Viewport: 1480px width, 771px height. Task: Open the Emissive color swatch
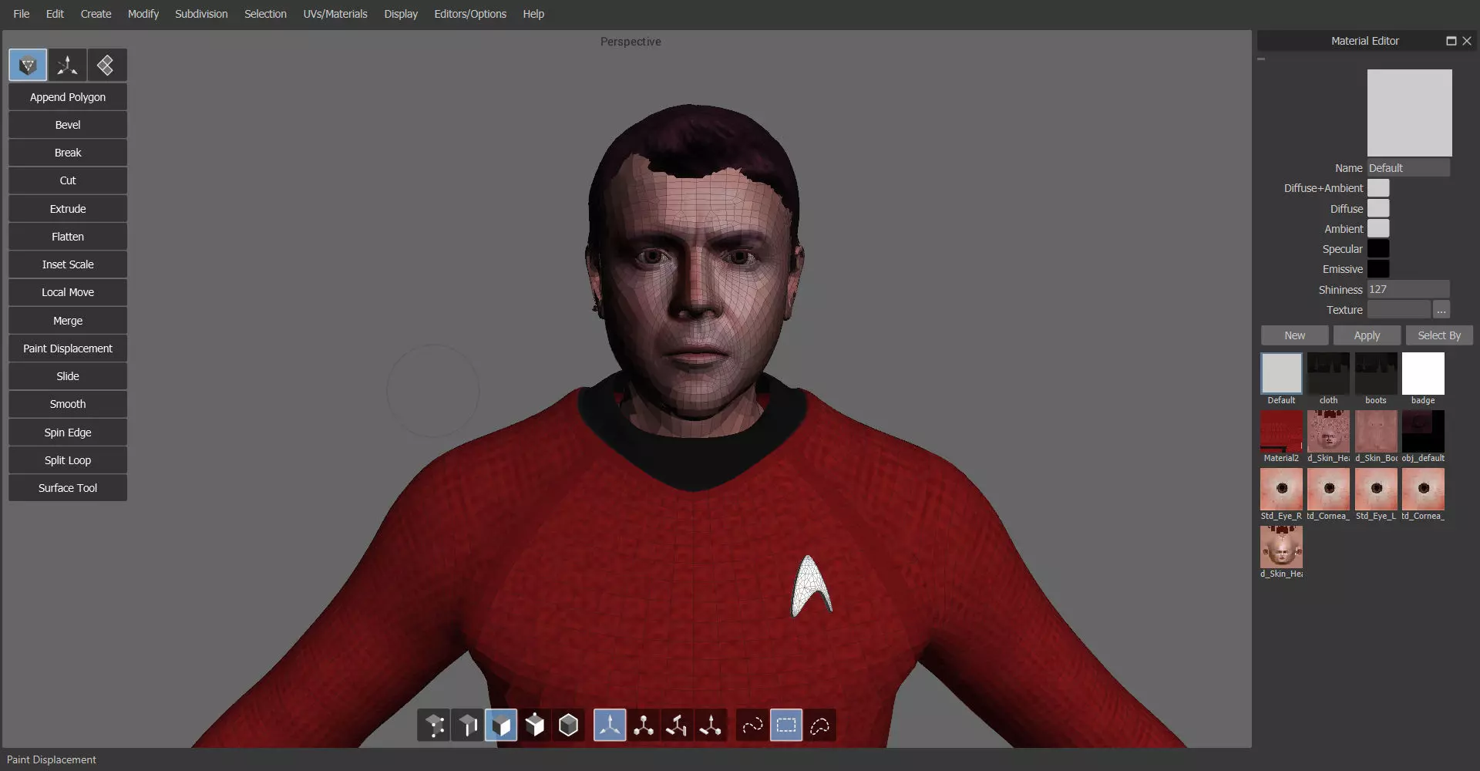(1378, 268)
